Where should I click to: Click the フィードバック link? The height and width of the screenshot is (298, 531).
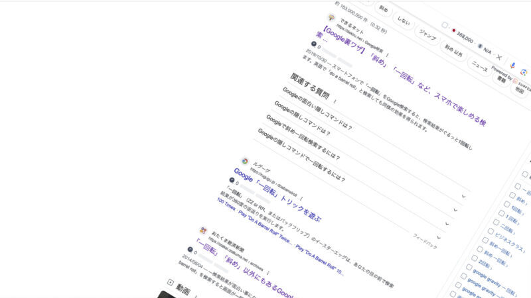[425, 241]
